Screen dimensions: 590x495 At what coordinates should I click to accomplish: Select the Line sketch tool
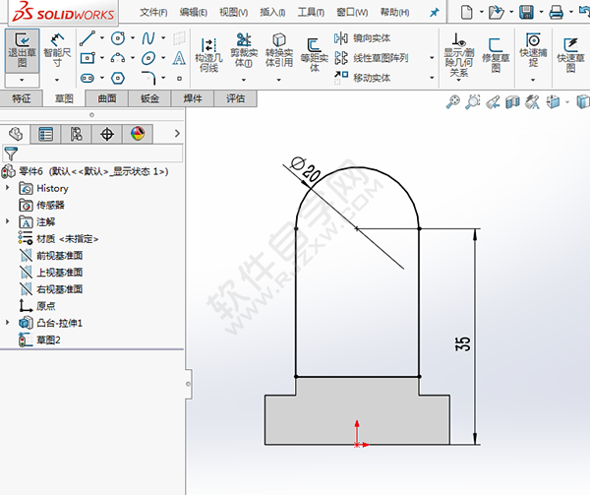click(88, 38)
